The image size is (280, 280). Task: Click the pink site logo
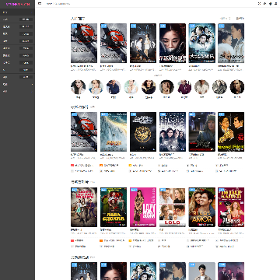(x=18, y=4)
